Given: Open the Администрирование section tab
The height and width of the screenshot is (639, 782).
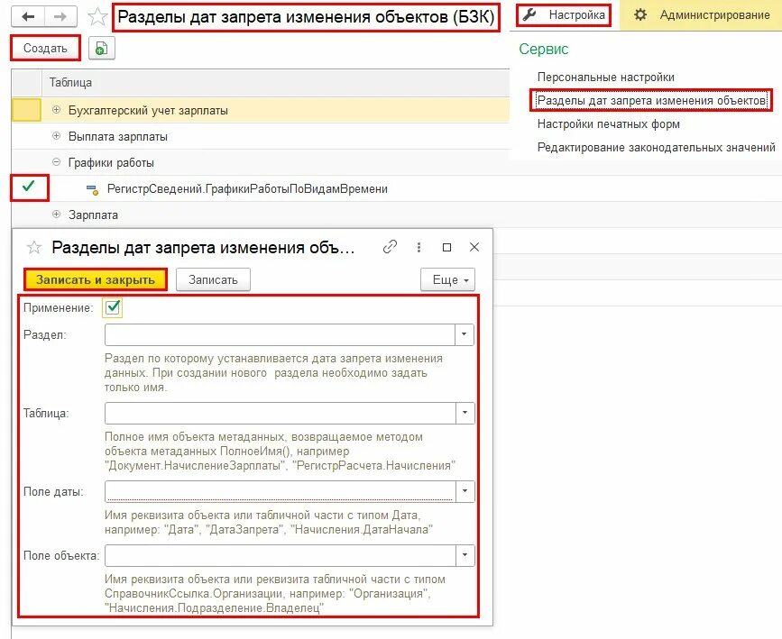Looking at the screenshot, I should point(703,15).
